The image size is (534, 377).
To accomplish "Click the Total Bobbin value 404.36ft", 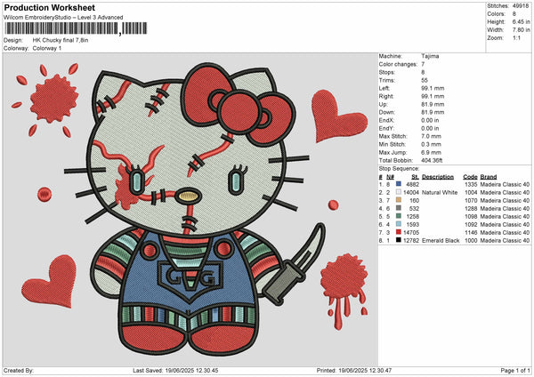I will coord(432,160).
